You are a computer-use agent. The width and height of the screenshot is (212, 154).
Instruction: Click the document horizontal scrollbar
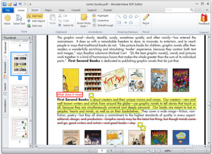115,146
